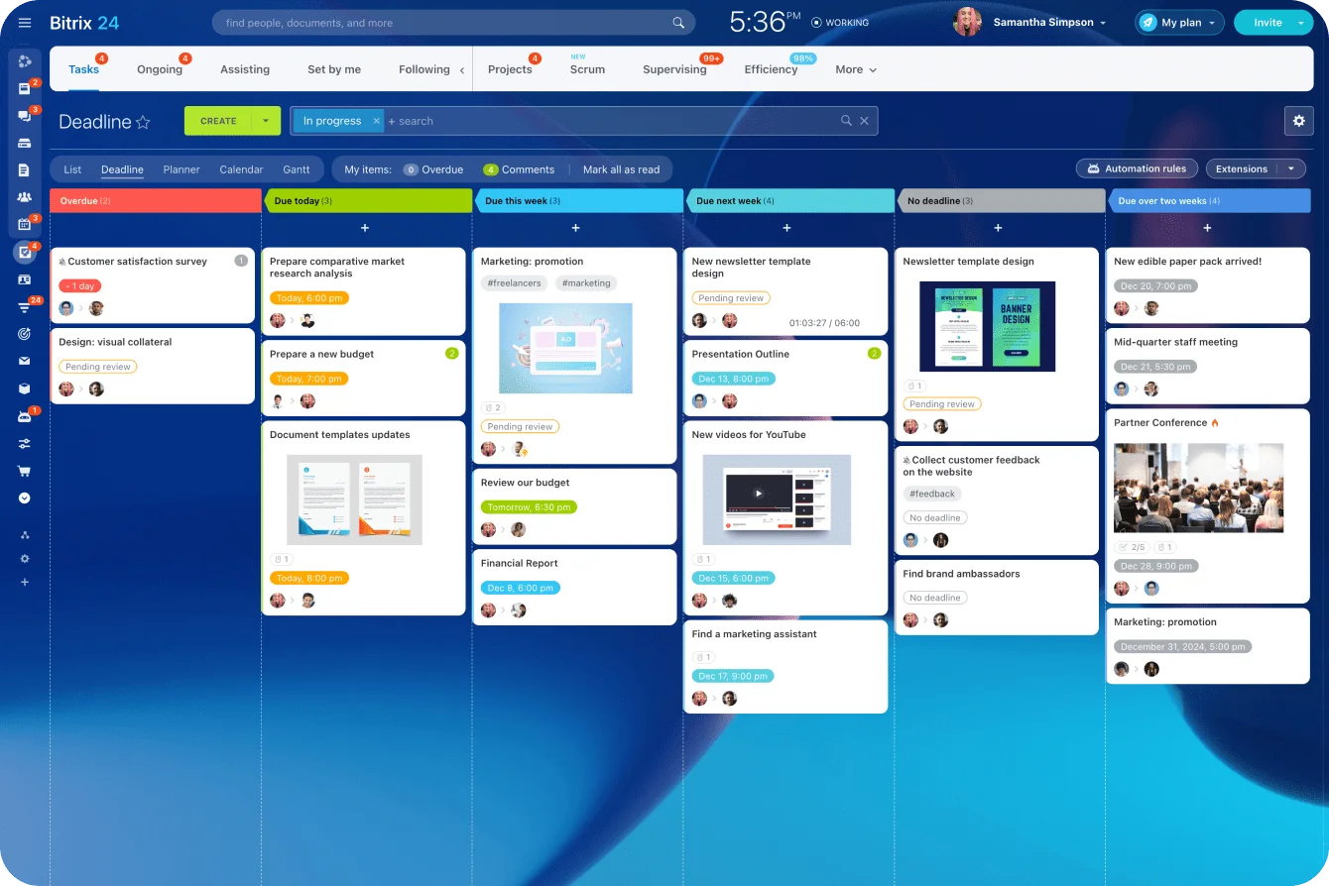The image size is (1329, 886).
Task: Open the Create button dropdown arrow
Action: 264,120
